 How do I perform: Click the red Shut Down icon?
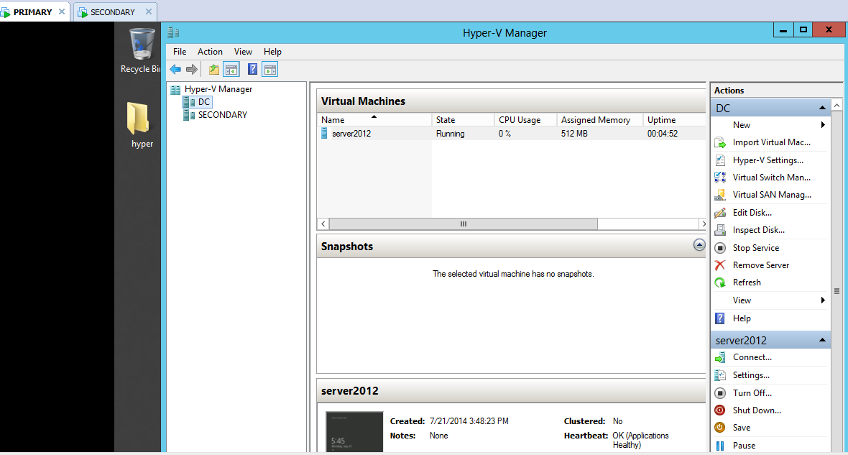click(x=720, y=410)
